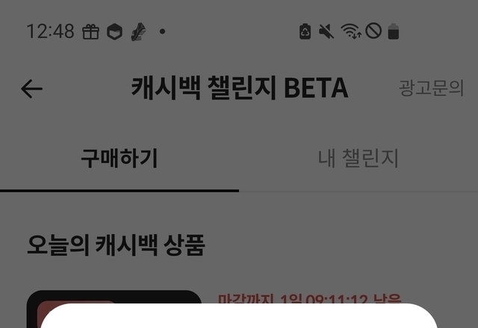Tap the gift notification icon
This screenshot has width=478, height=328.
(x=91, y=31)
